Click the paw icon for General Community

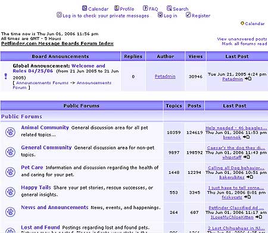(x=10, y=152)
